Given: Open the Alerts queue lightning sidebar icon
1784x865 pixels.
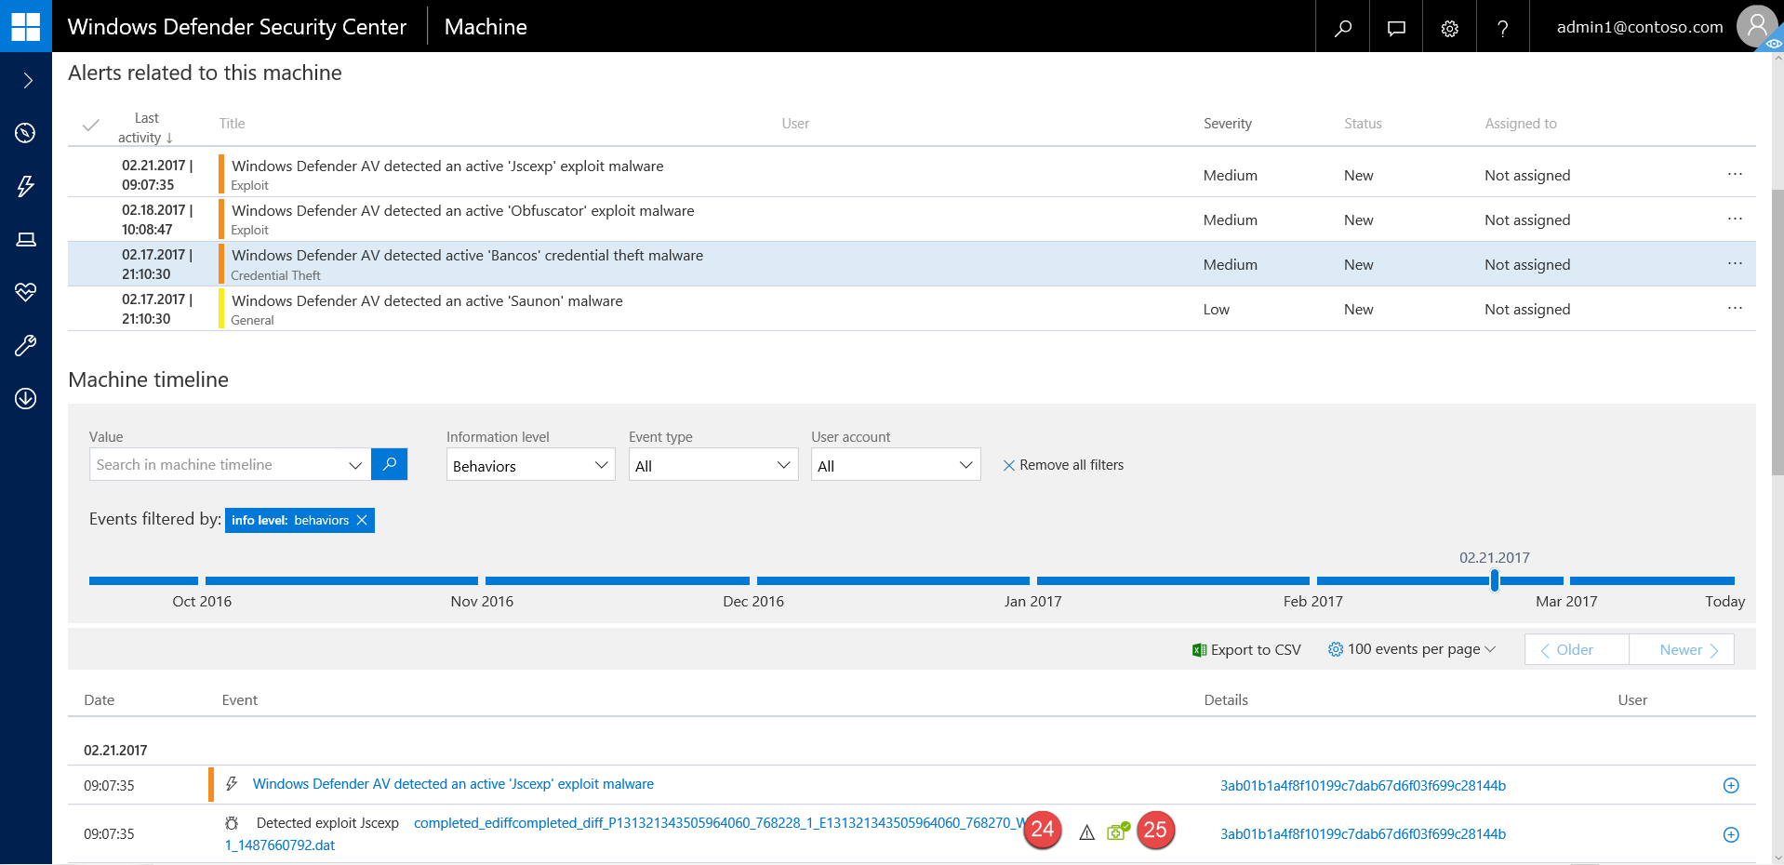Looking at the screenshot, I should coord(26,186).
